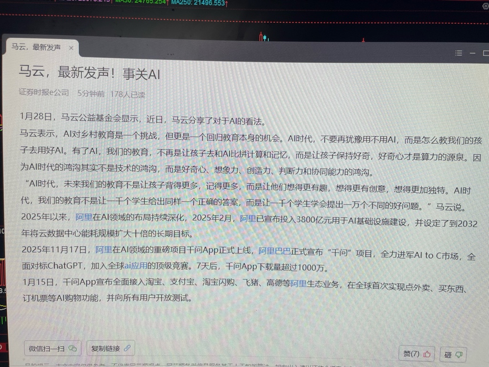
Task: Close the 马云，最新发声 tab
Action: tap(71, 48)
